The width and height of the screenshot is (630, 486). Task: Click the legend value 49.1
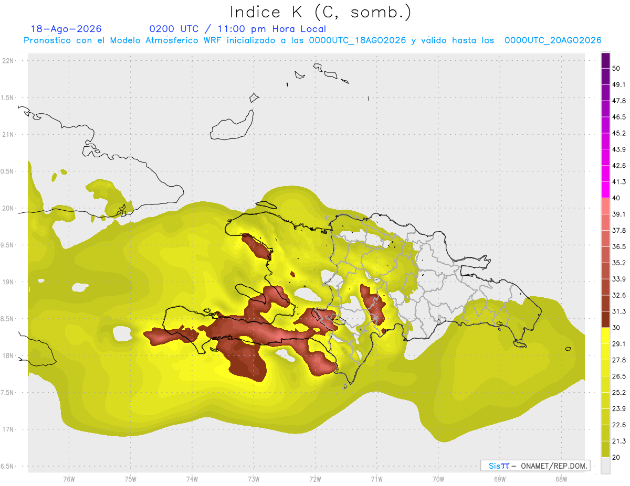pyautogui.click(x=618, y=84)
